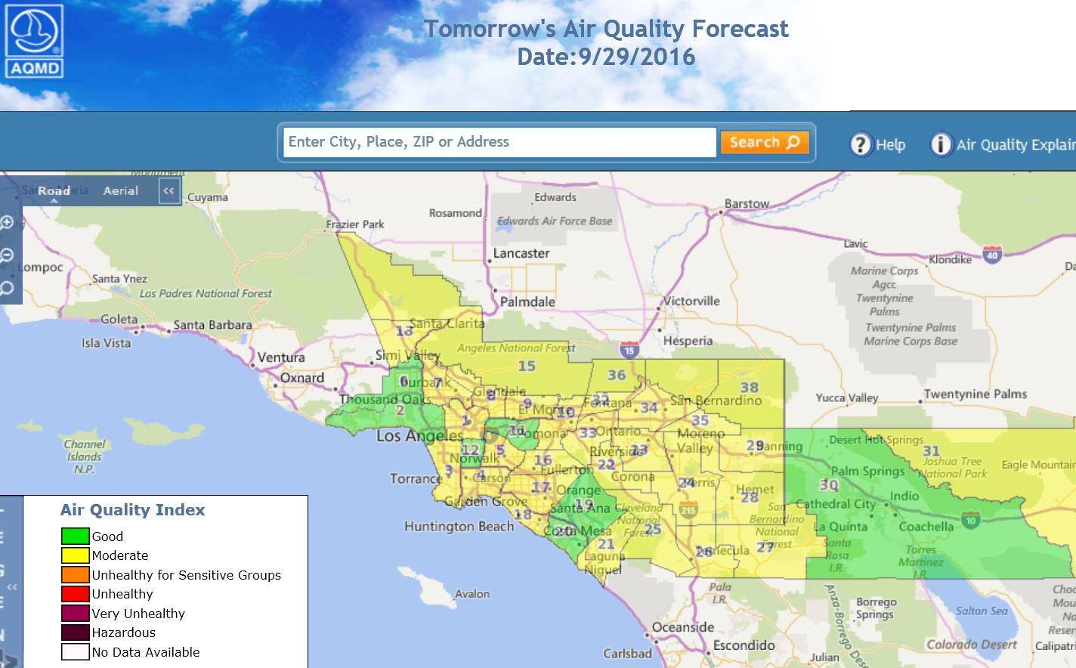Click area 21 near Laguna Niguel
The width and height of the screenshot is (1076, 668).
click(606, 544)
